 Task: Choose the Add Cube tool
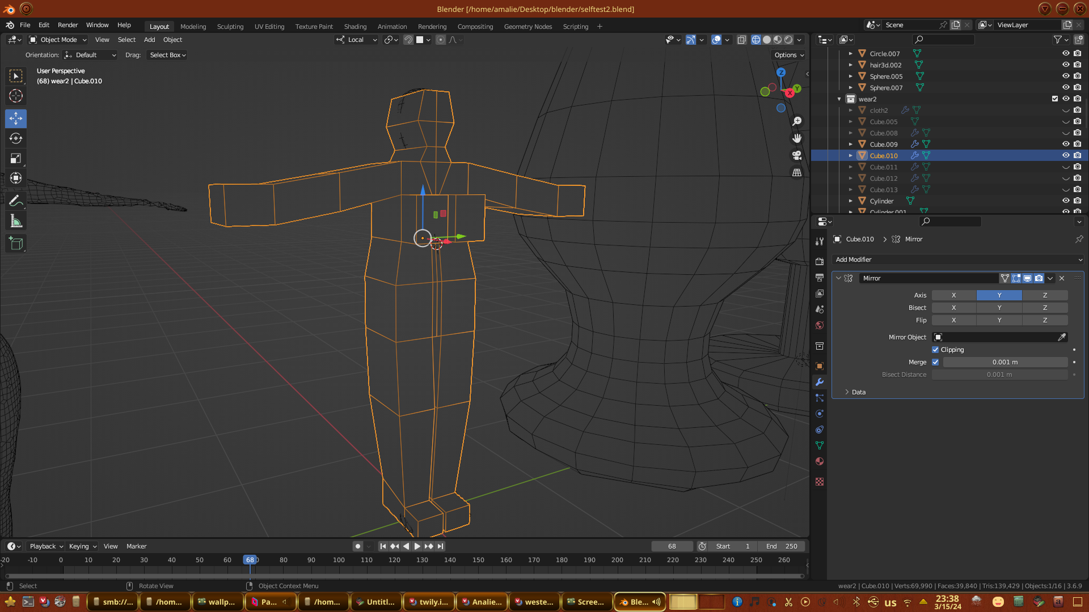(x=16, y=244)
